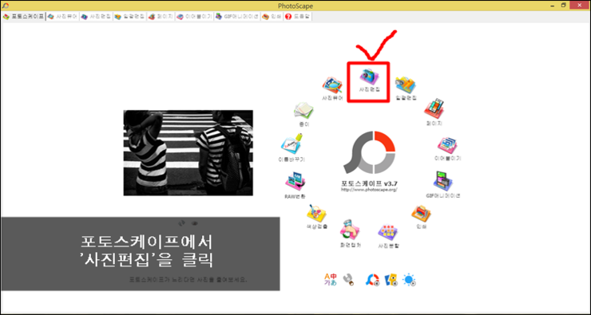
Task: Click the large PhotoScape logo in the circular menu
Action: 369,152
